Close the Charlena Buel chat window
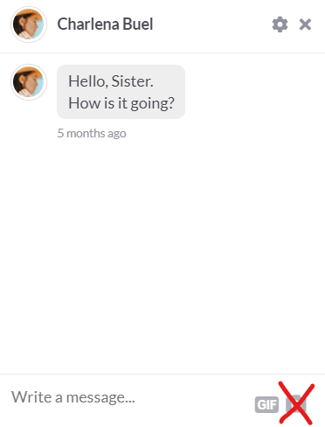Image resolution: width=325 pixels, height=427 pixels. pos(305,24)
